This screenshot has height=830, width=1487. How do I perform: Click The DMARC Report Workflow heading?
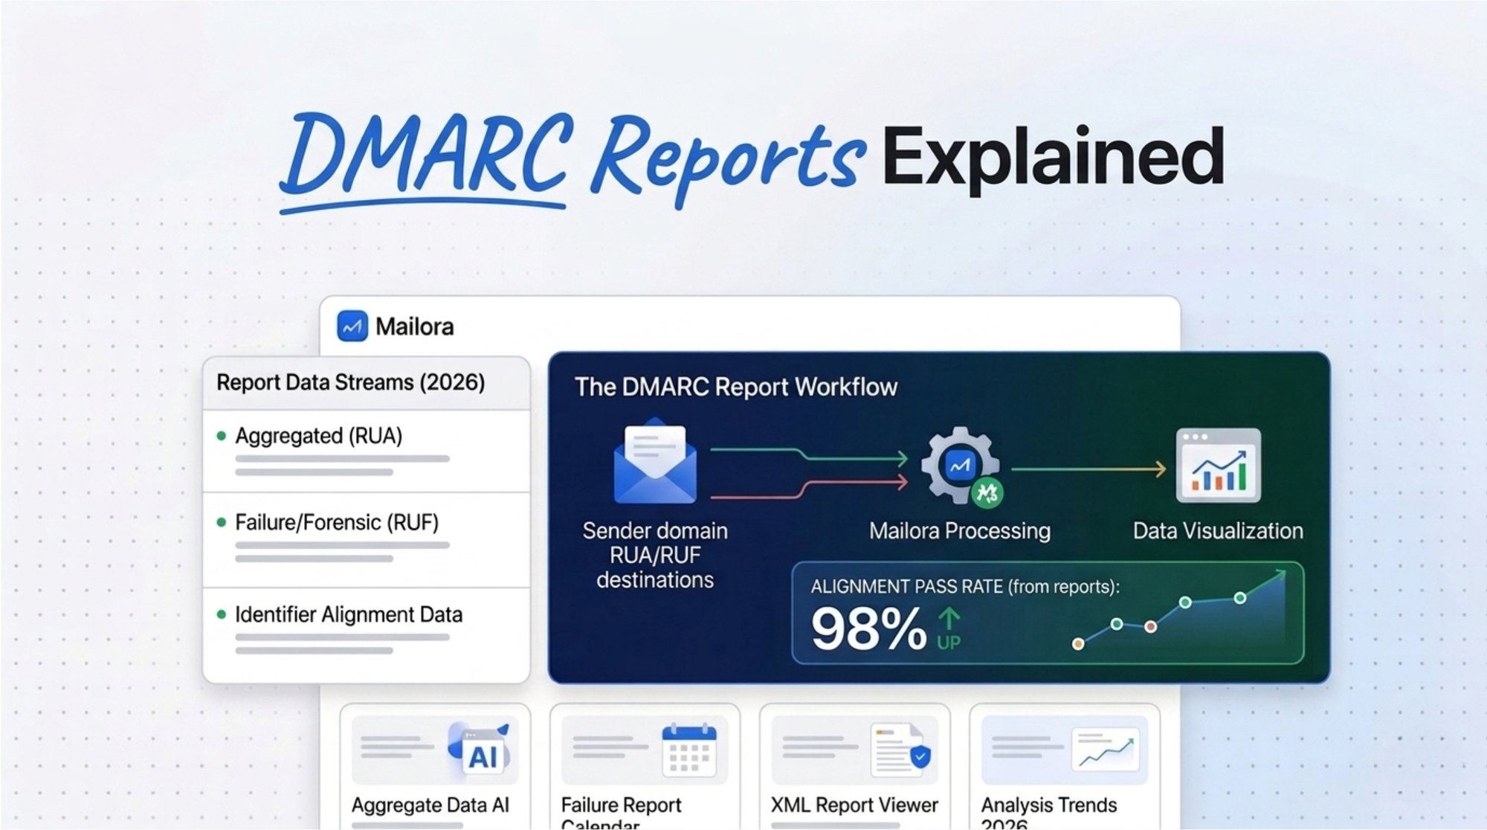coord(736,387)
